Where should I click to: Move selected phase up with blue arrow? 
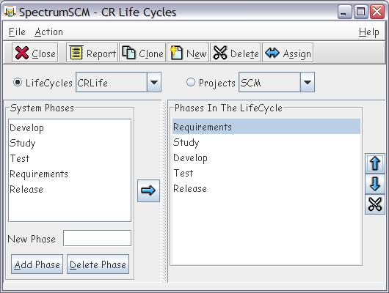tap(375, 163)
